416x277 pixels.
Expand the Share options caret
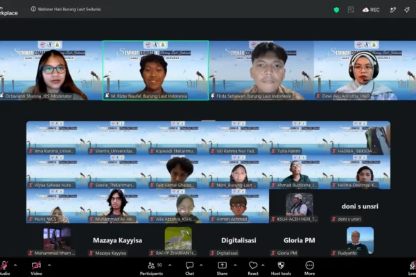[235, 265]
